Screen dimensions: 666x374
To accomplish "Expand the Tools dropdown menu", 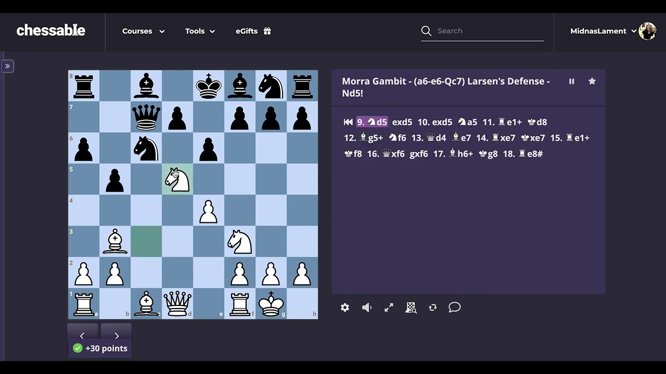I will click(200, 31).
